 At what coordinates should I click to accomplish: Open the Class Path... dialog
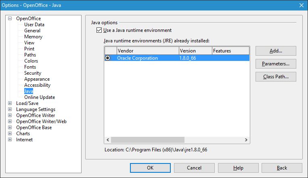pyautogui.click(x=276, y=77)
